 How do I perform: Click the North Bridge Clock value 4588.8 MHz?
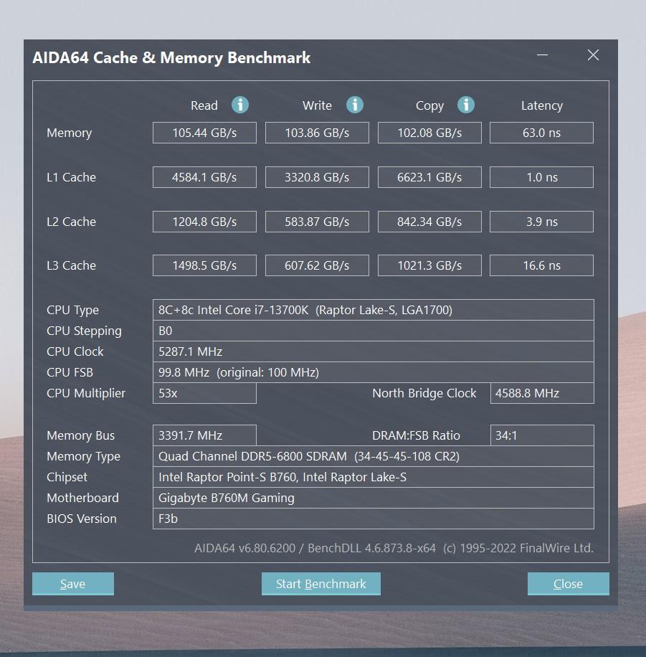(542, 393)
